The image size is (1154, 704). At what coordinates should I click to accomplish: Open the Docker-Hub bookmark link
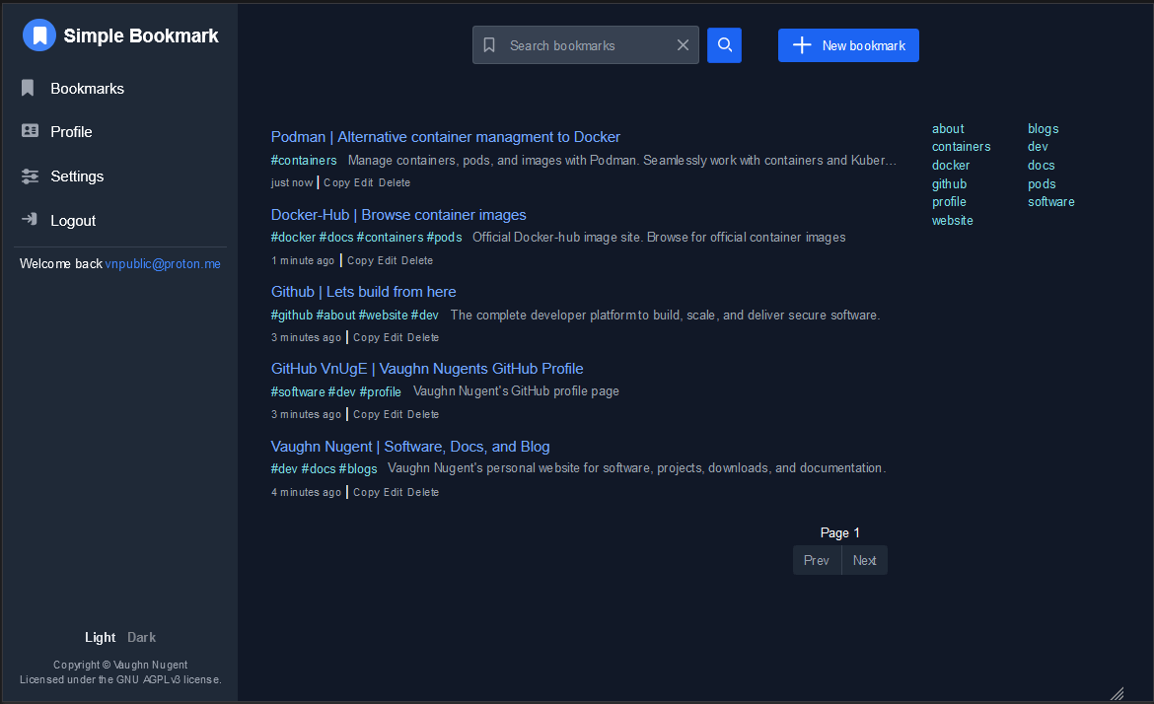tap(398, 215)
